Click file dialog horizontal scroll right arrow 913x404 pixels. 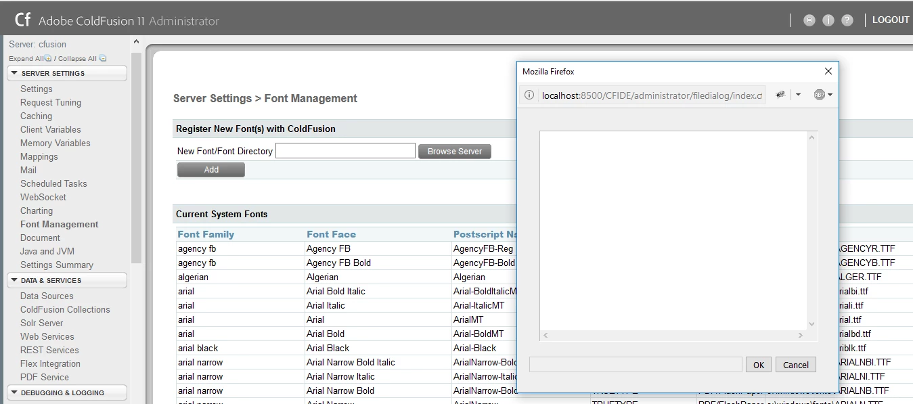click(x=801, y=336)
